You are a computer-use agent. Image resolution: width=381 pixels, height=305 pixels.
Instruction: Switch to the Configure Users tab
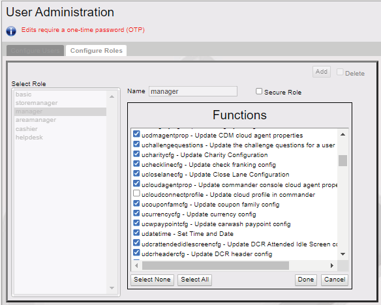(x=35, y=50)
